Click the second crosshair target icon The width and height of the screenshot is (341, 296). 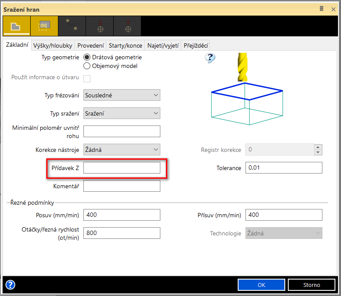click(127, 26)
